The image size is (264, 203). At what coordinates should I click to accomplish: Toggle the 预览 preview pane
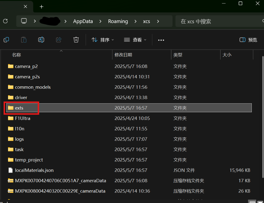point(248,40)
